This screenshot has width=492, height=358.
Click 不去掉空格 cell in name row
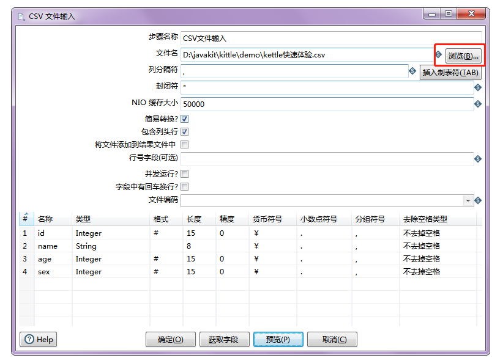(438, 246)
